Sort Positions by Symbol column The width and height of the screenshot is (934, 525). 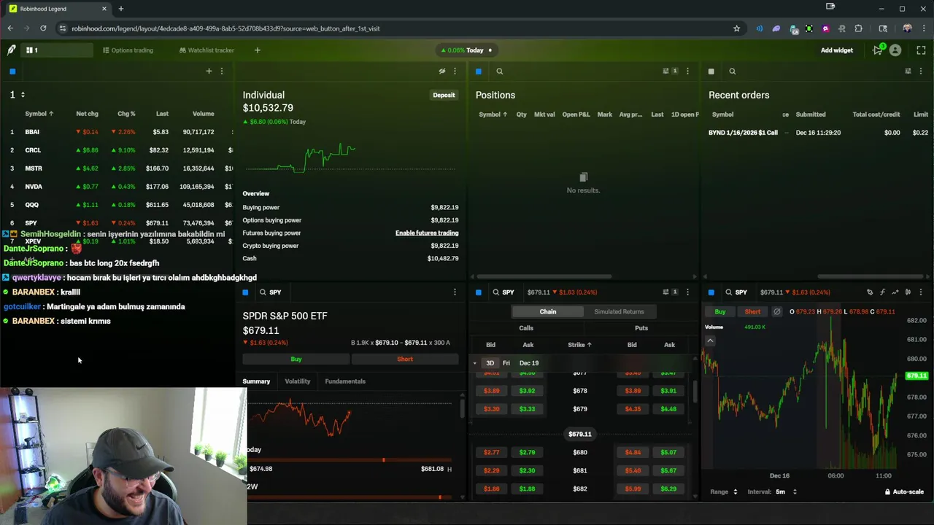click(x=493, y=114)
